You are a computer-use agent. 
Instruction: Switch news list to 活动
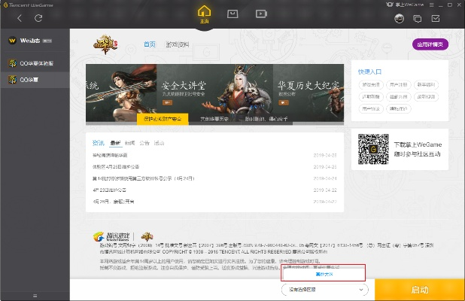(159, 143)
